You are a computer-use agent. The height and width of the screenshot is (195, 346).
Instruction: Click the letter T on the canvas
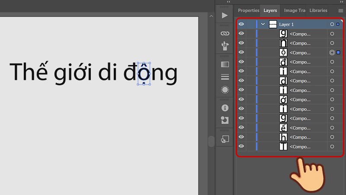click(x=17, y=71)
